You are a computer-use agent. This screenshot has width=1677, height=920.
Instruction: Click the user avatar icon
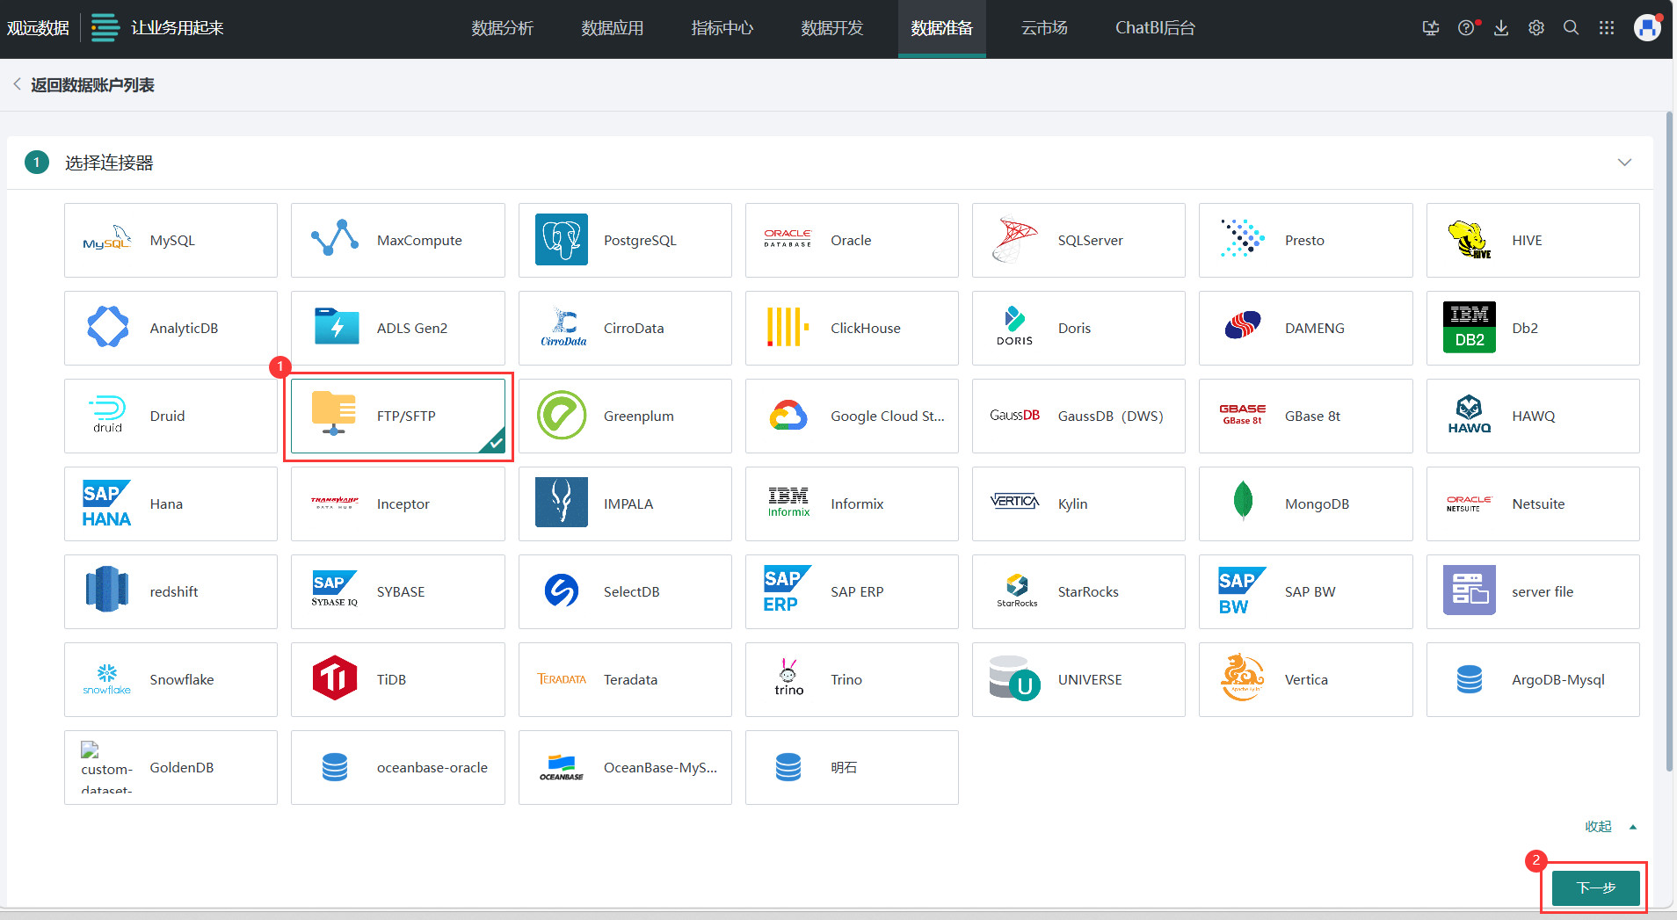click(x=1646, y=28)
